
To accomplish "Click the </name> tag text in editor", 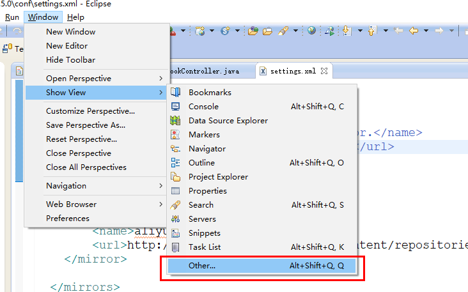I will 398,132.
